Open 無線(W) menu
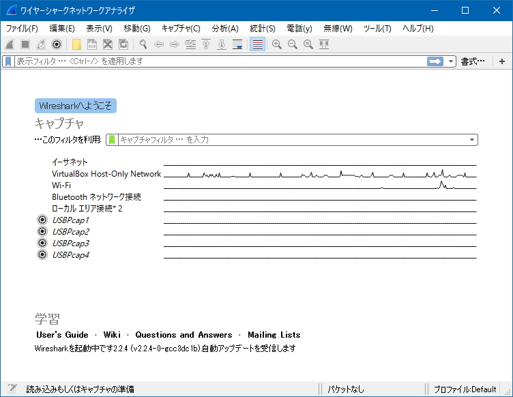 338,29
